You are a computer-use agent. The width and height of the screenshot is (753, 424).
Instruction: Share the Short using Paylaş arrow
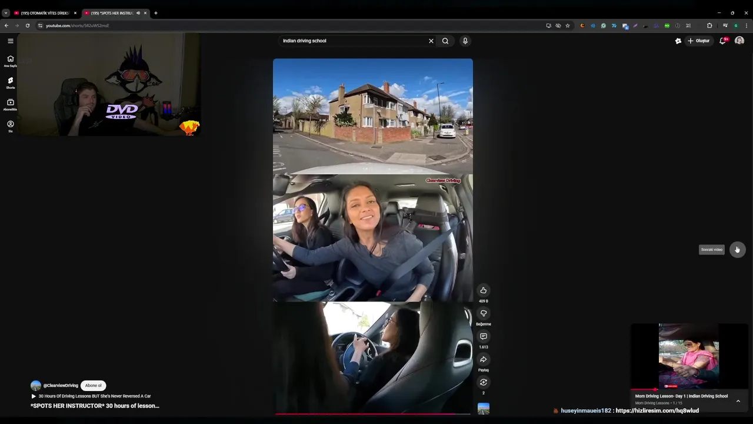pos(484,359)
